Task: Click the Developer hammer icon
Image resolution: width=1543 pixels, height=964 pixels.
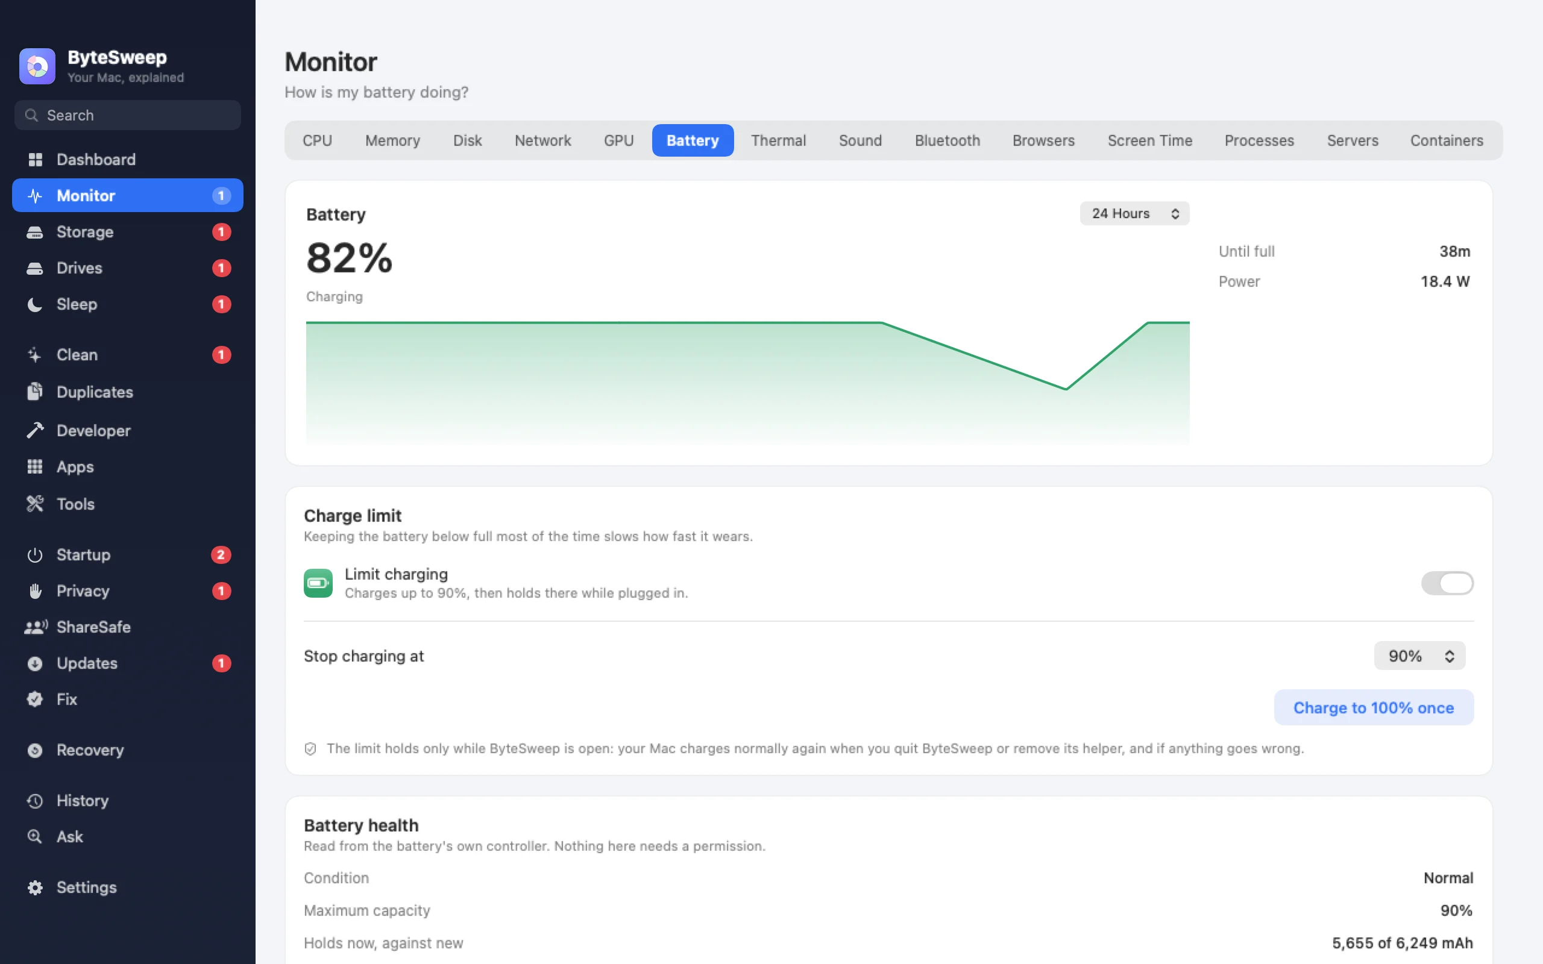Action: point(35,430)
